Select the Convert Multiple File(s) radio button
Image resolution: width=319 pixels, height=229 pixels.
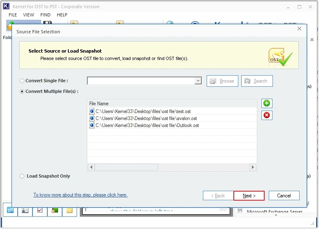22,92
